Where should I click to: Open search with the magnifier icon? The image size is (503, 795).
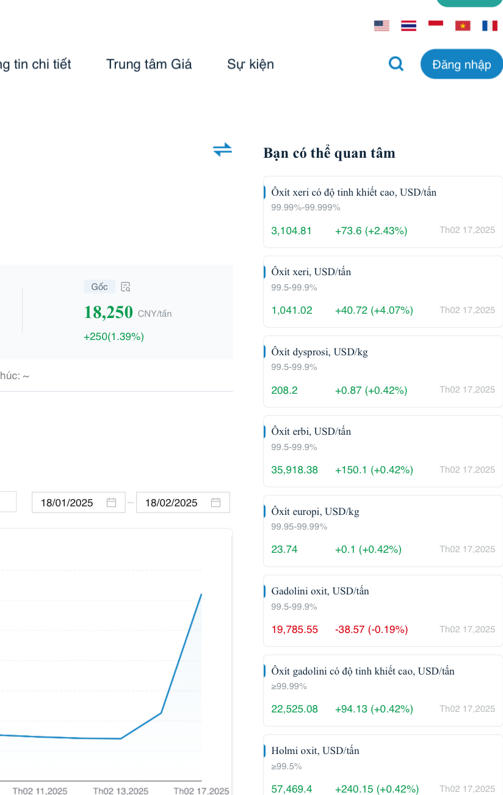396,64
